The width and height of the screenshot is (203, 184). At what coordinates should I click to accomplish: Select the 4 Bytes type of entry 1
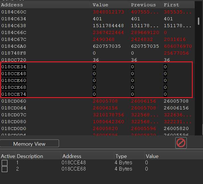123,163
